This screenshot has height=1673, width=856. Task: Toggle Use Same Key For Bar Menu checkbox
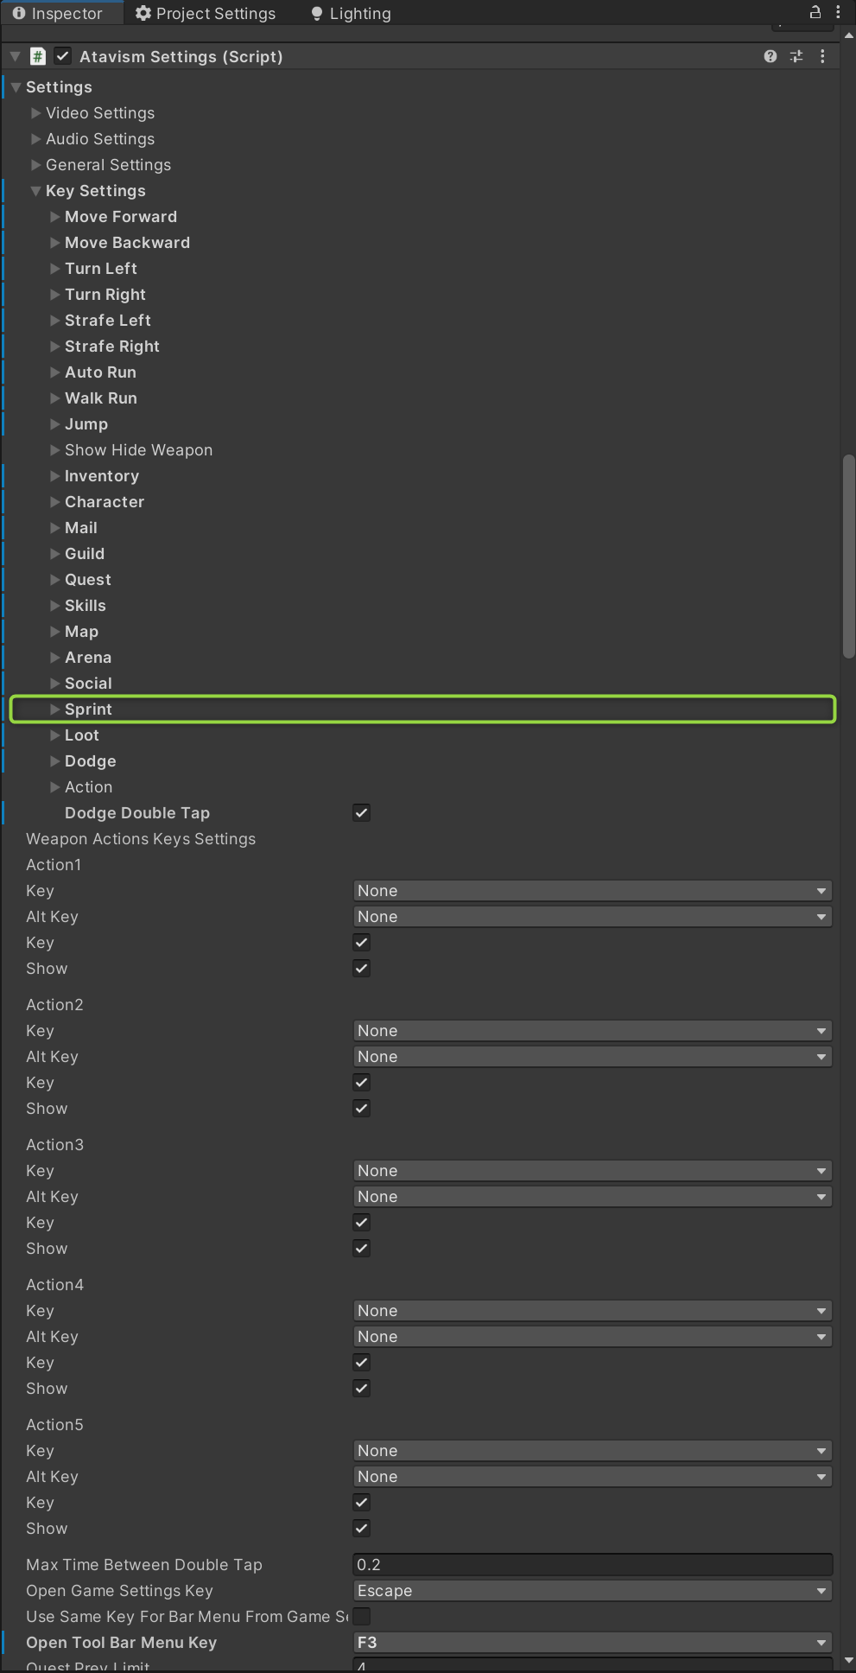(362, 1616)
